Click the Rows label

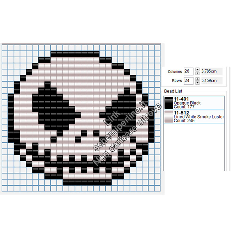pyautogui.click(x=177, y=81)
